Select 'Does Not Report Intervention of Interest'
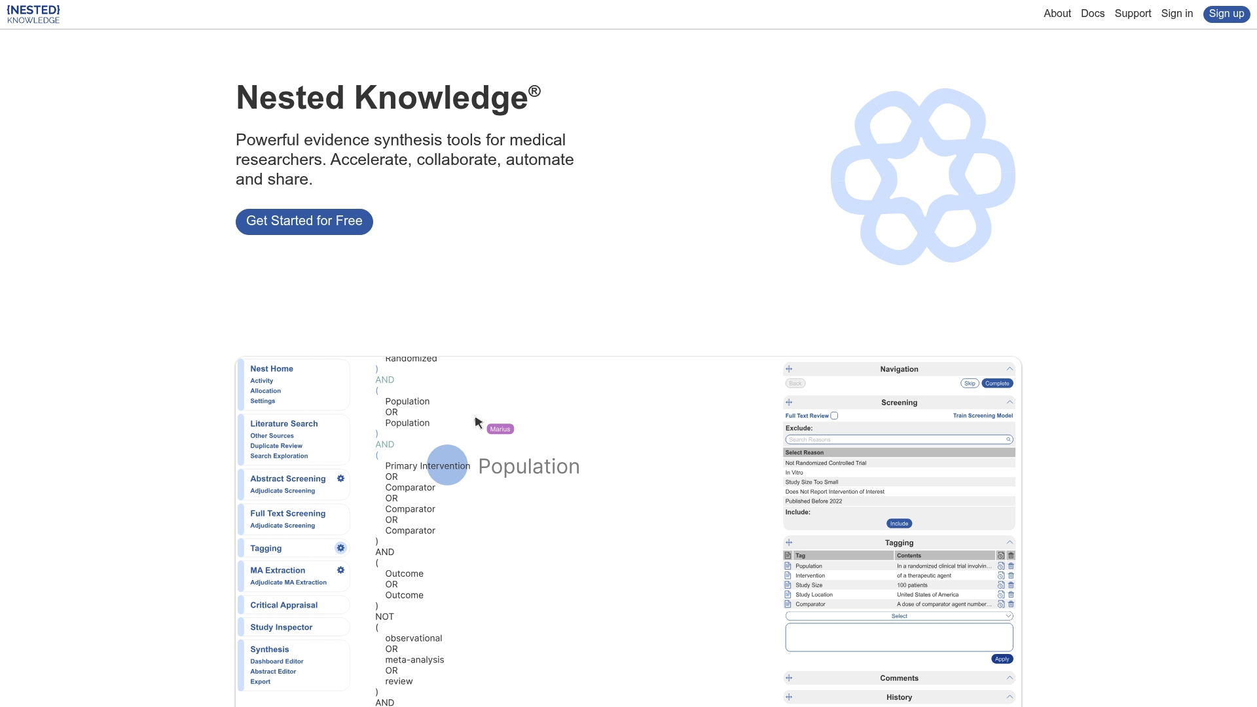The image size is (1257, 707). click(x=899, y=492)
